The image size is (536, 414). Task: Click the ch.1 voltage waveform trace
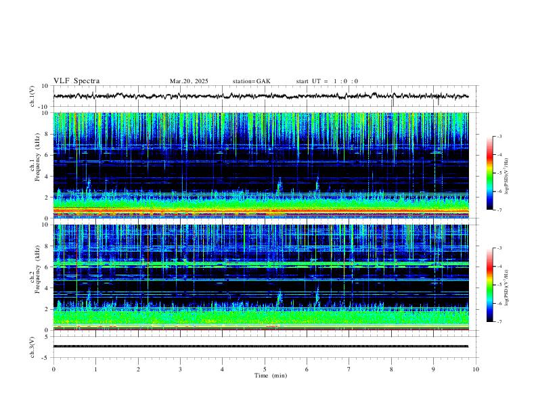(x=261, y=96)
